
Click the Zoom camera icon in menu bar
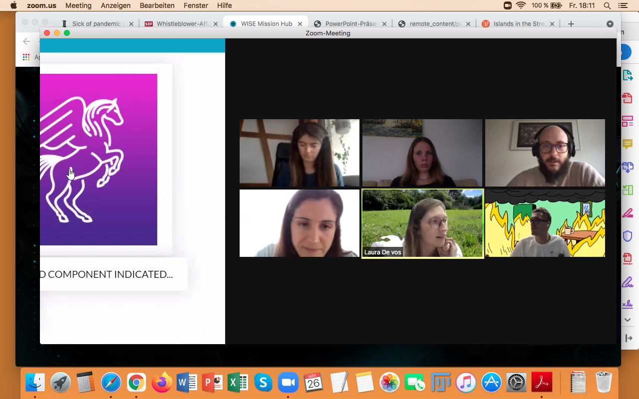click(508, 5)
